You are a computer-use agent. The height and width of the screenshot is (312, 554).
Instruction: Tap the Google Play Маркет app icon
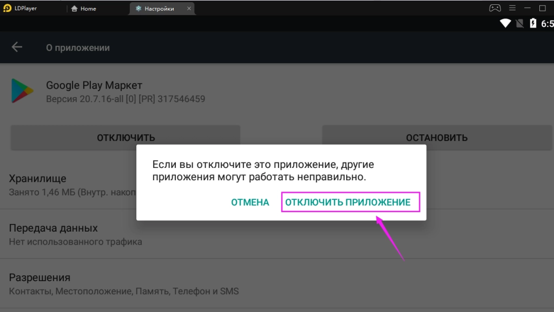pyautogui.click(x=22, y=91)
